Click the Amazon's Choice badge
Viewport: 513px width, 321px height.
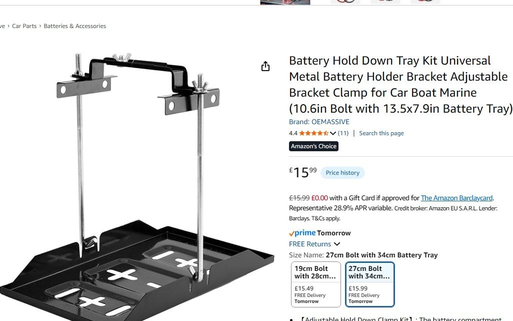pyautogui.click(x=313, y=146)
